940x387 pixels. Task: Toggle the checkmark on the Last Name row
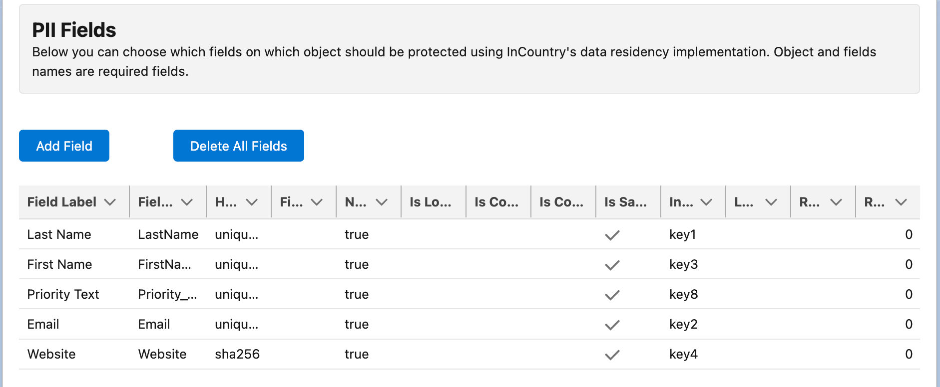point(612,234)
